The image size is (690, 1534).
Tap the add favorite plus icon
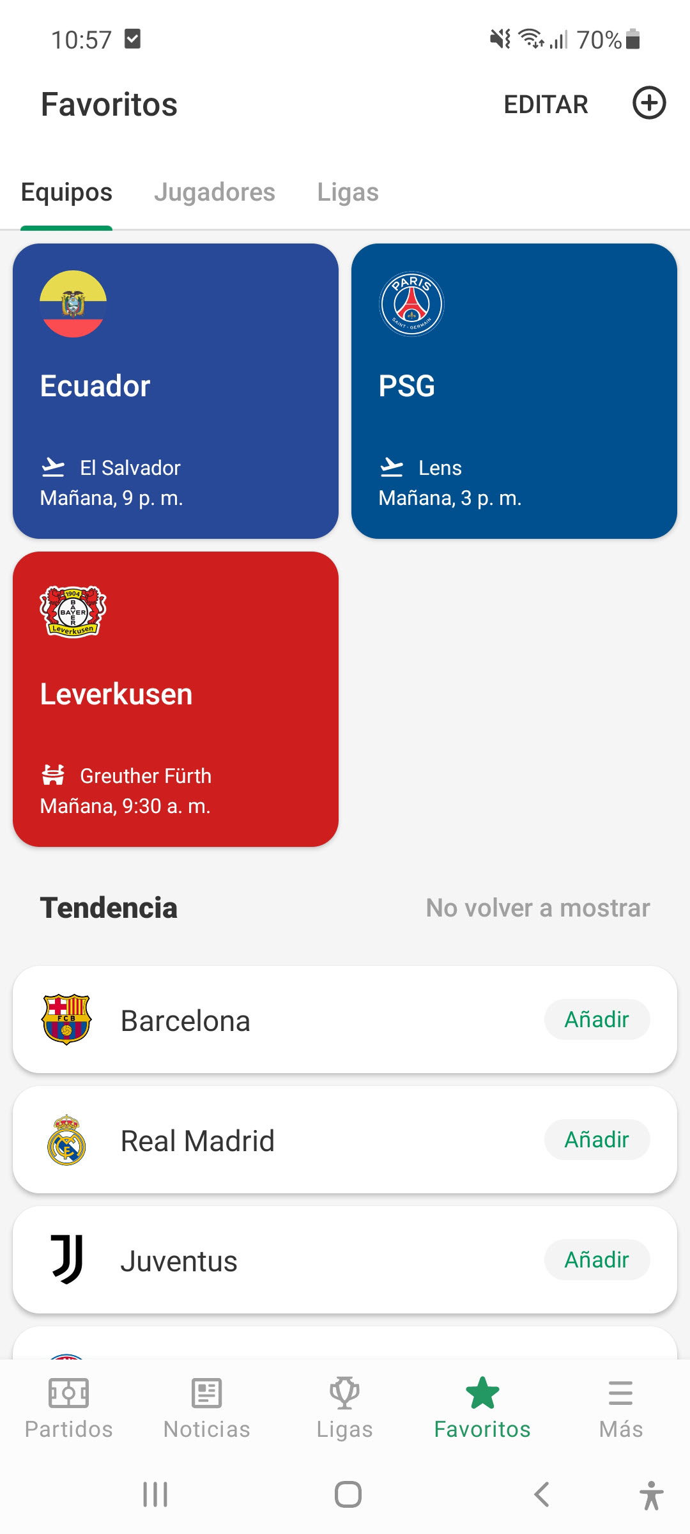tap(649, 104)
